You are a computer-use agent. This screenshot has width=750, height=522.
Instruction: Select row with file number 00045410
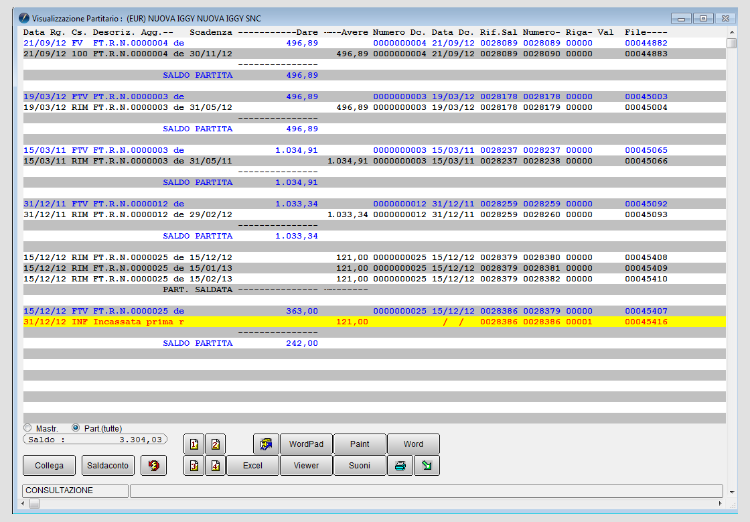click(x=374, y=279)
